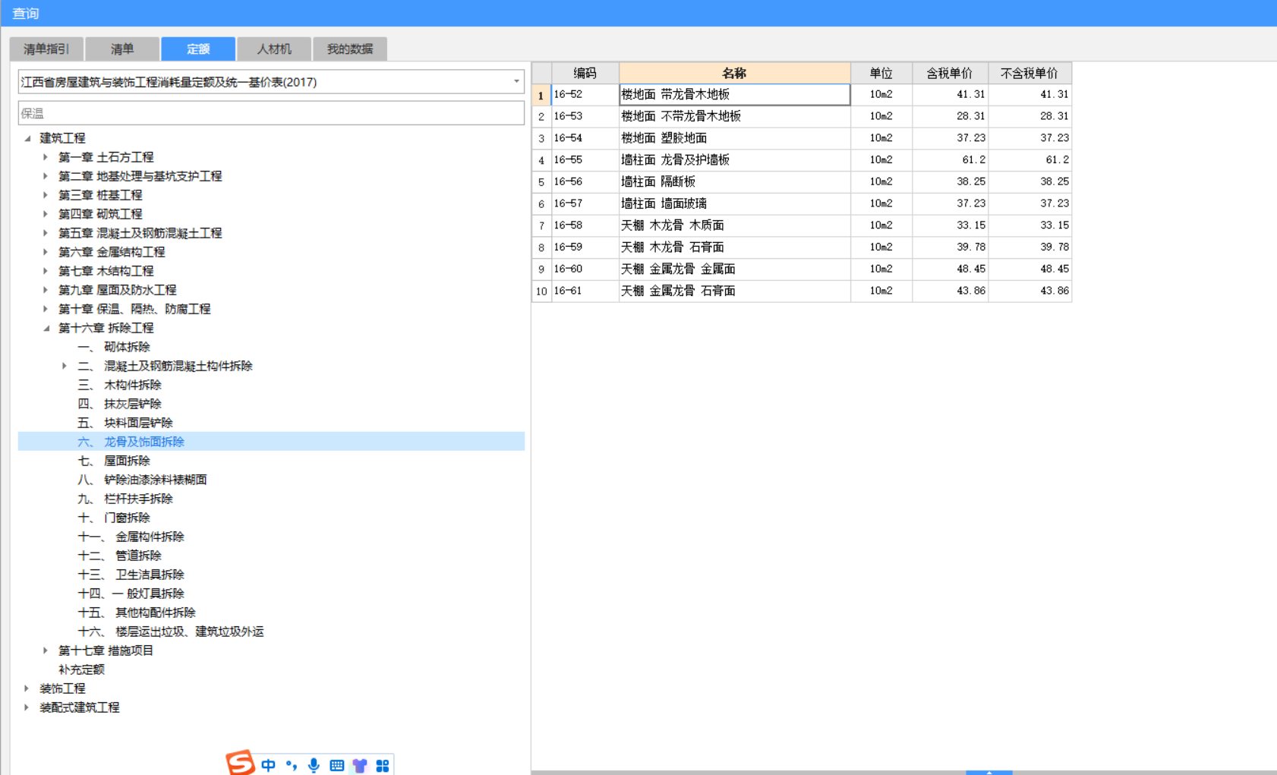Select 四、抹灰层铲除 tree item
The width and height of the screenshot is (1277, 775).
[119, 404]
